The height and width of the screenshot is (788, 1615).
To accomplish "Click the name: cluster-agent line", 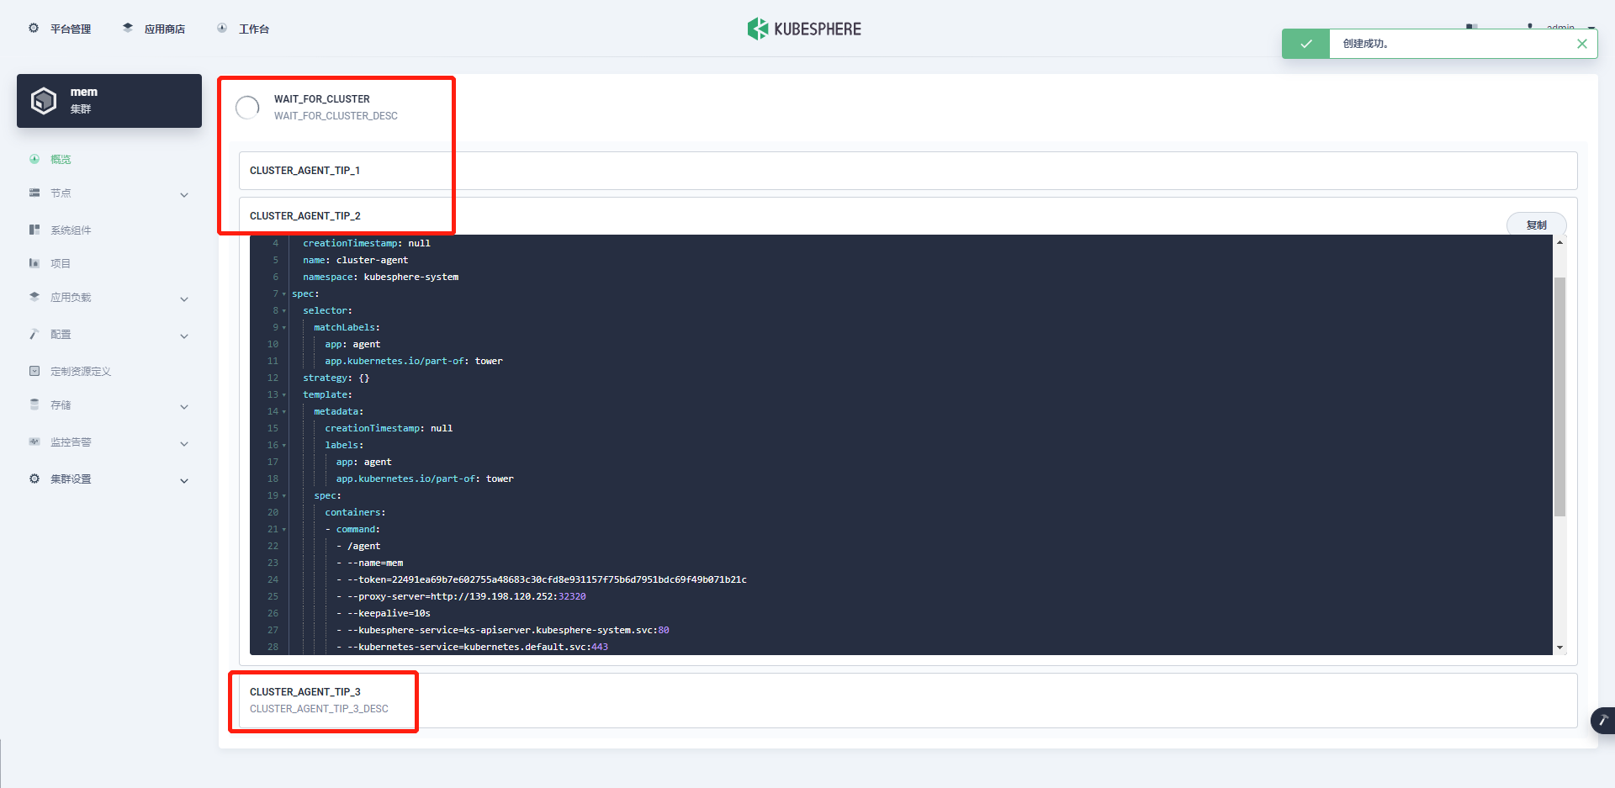I will [355, 260].
